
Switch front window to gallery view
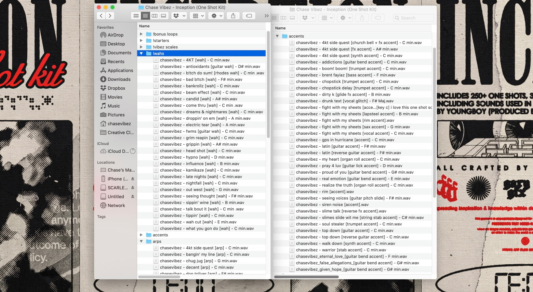click(x=164, y=16)
